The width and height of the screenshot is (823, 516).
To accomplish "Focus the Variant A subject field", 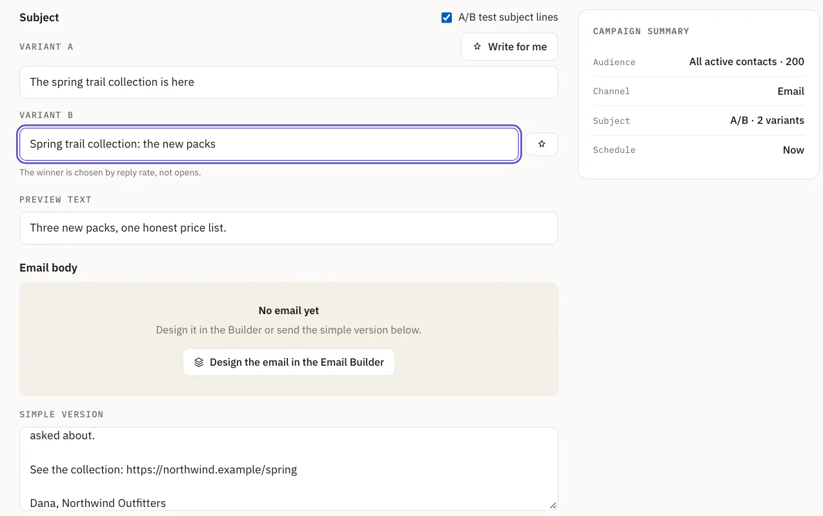I will (289, 82).
